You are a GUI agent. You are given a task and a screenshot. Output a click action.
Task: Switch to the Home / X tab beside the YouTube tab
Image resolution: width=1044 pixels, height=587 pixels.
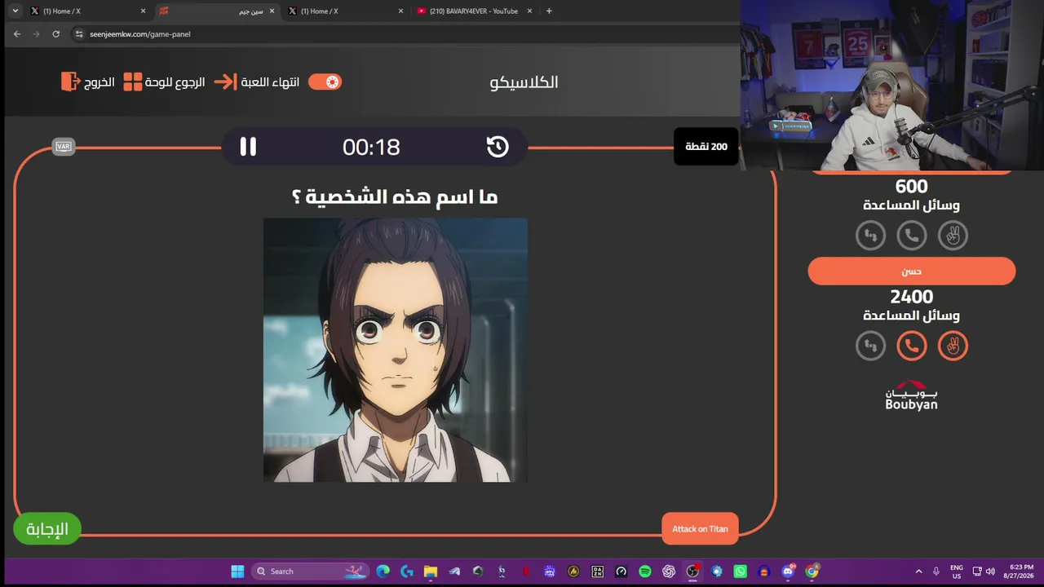click(346, 11)
